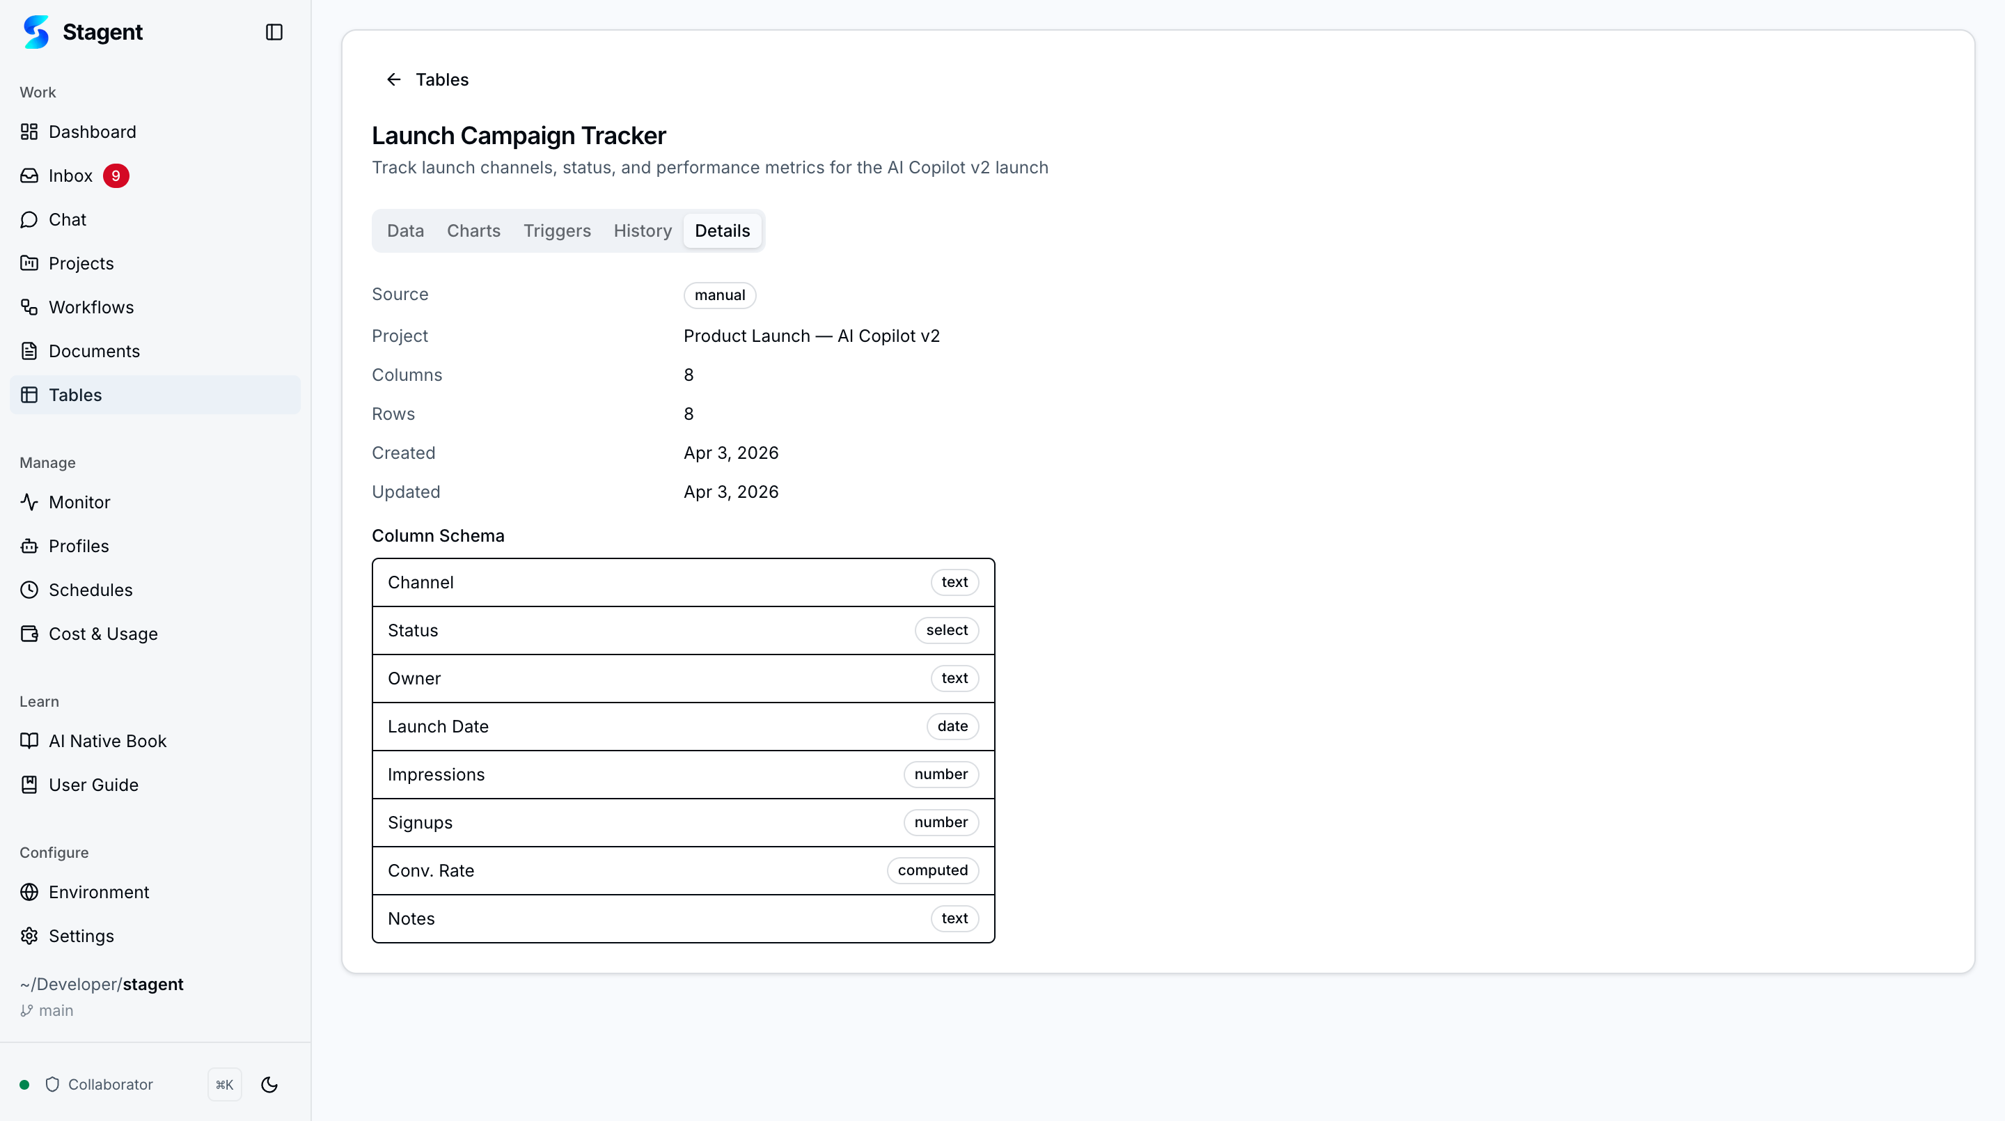Switch to the Data tab
This screenshot has height=1121, width=2005.
405,230
